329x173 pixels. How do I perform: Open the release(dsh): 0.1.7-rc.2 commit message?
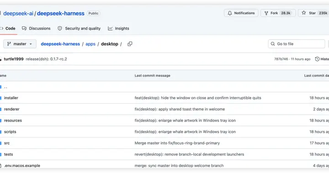point(46,59)
